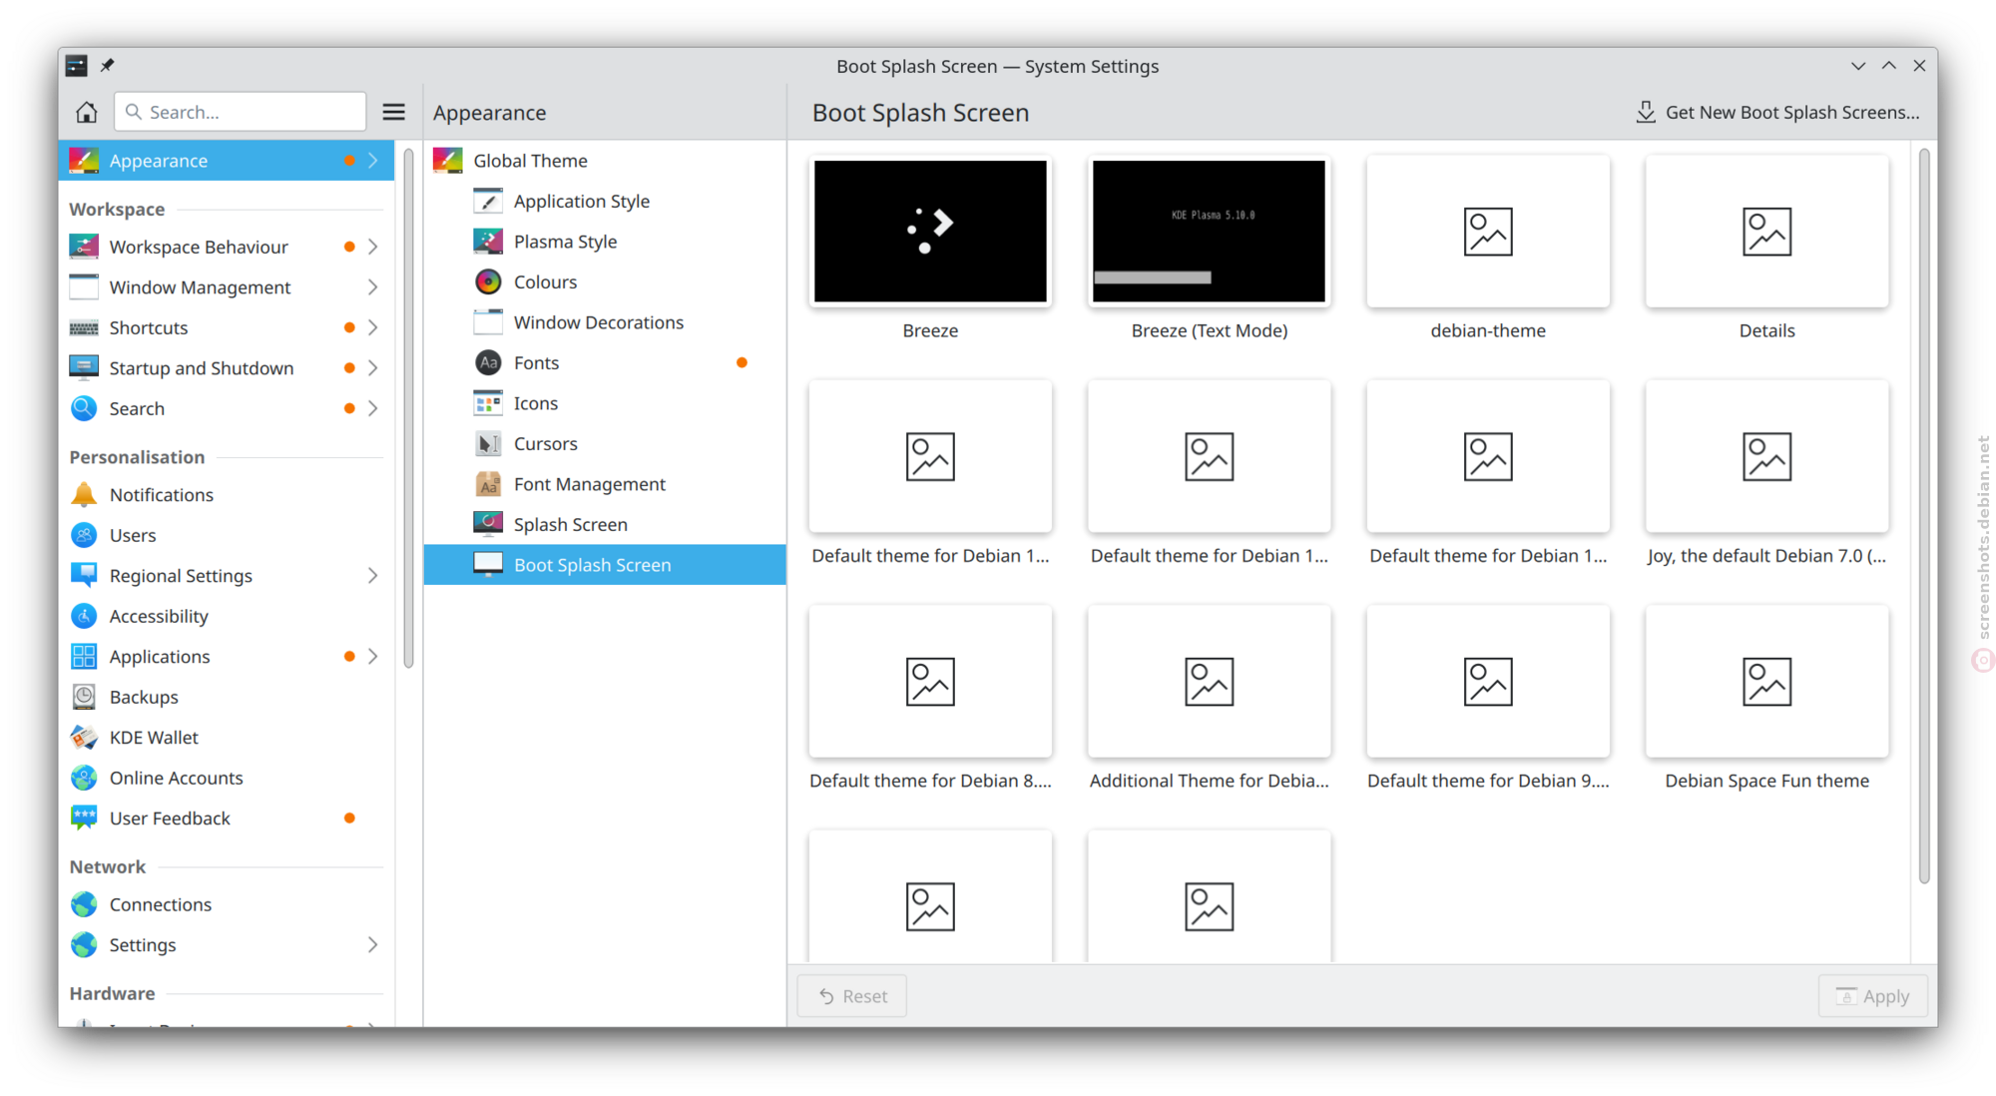Select the Breeze boot splash thumbnail
Image resolution: width=1996 pixels, height=1096 pixels.
[x=930, y=232]
